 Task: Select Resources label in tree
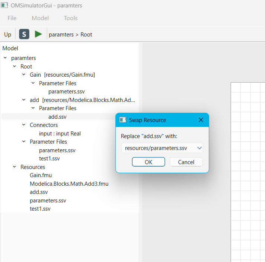coord(33,167)
